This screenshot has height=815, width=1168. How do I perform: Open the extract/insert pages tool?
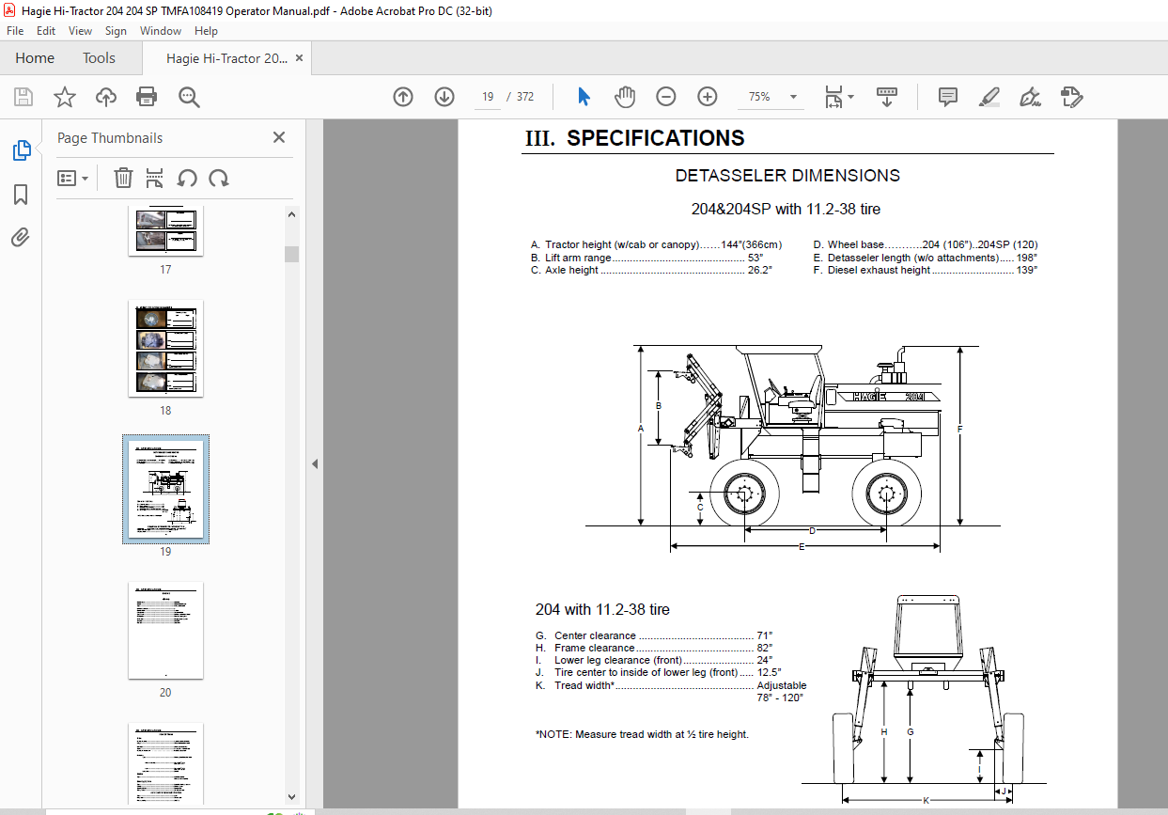tap(155, 178)
